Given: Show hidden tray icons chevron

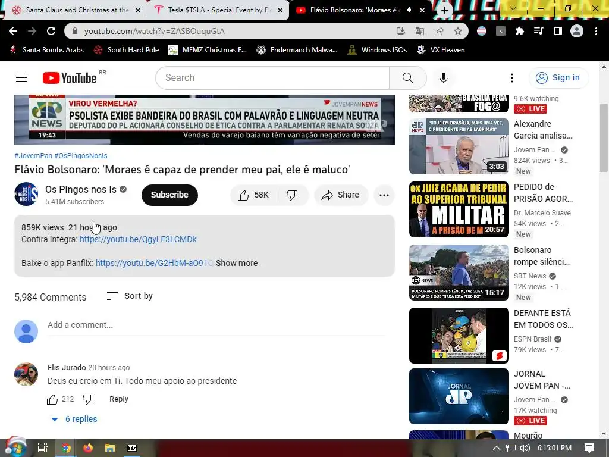Looking at the screenshot, I should (497, 448).
